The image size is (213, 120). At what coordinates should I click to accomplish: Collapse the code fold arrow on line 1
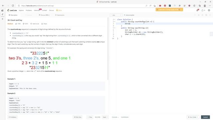(x=115, y=19)
